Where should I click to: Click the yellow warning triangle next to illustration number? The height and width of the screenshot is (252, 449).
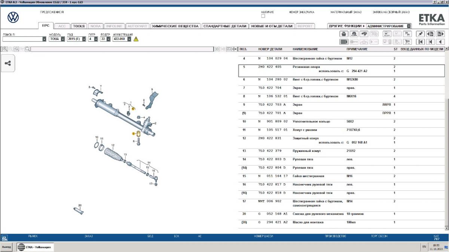[136, 39]
